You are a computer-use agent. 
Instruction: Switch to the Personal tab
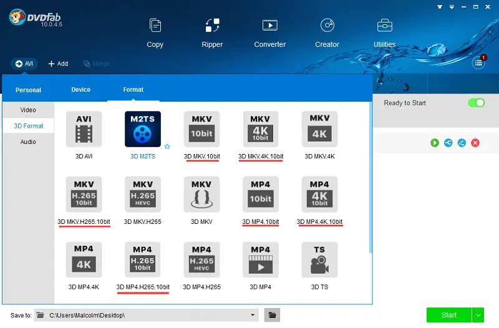pos(28,90)
